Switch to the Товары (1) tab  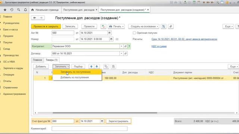pyautogui.click(x=52, y=60)
